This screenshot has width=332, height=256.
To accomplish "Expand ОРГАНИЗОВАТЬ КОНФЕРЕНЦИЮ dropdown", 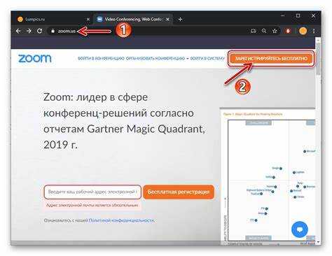I will [x=157, y=59].
